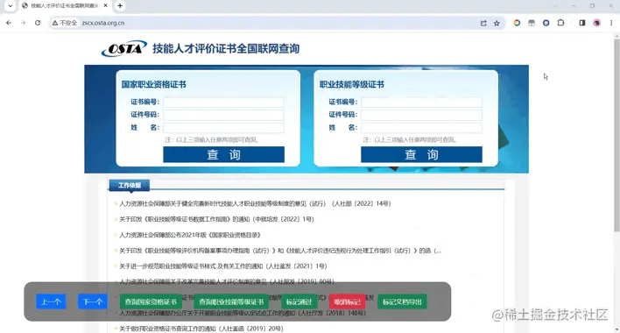Click 查询 button under 国家职业资格证书
Image resolution: width=620 pixels, height=333 pixels.
(x=224, y=154)
